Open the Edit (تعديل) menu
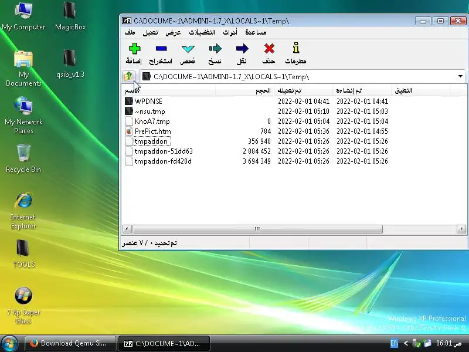469x352 pixels. click(150, 32)
